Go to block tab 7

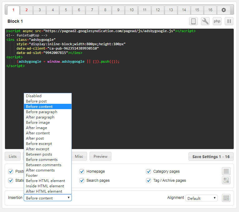tap(92, 10)
